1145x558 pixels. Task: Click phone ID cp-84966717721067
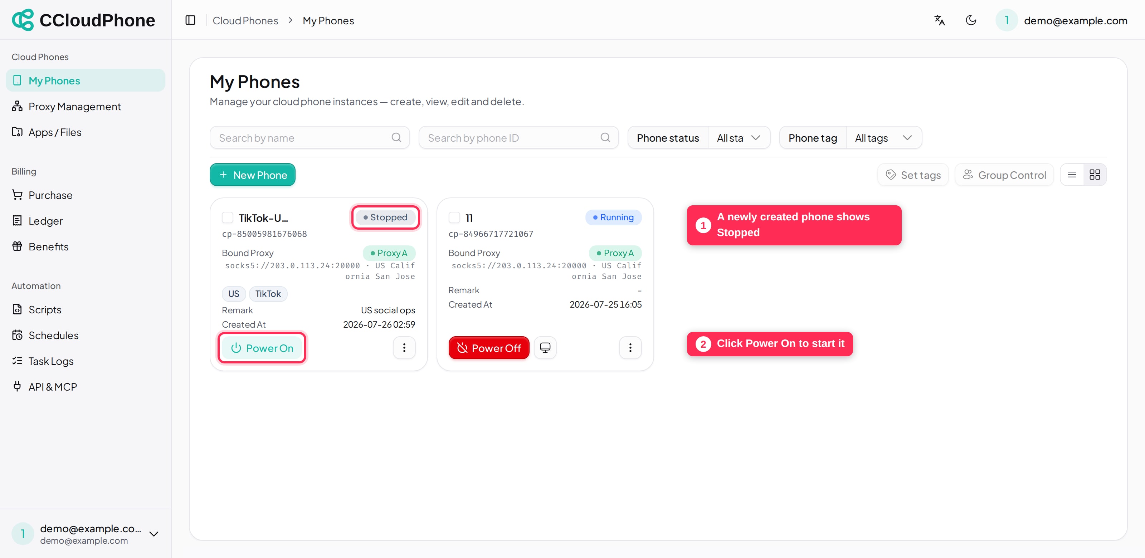pyautogui.click(x=491, y=234)
